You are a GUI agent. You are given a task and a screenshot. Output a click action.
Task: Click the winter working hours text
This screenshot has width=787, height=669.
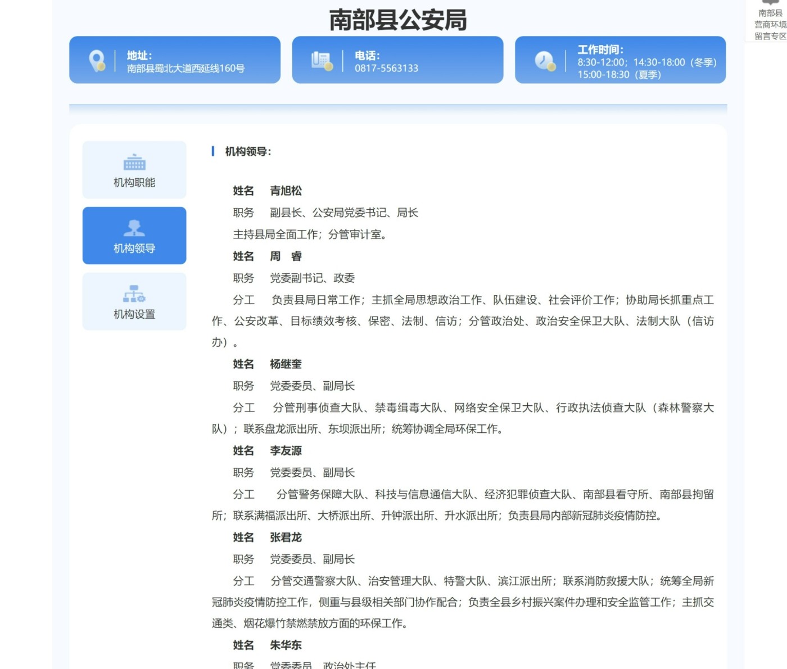[x=646, y=62]
